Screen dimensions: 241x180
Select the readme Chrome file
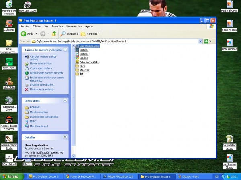point(82,58)
